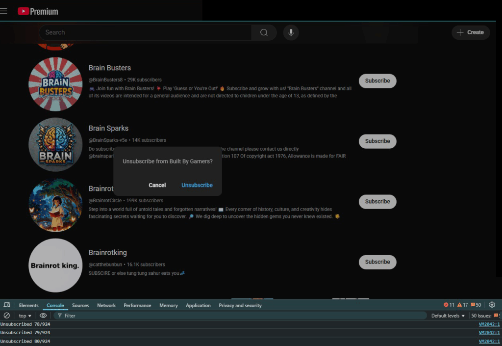The height and width of the screenshot is (346, 502).
Task: Subscribe to the Brainrotking channel
Action: (377, 262)
